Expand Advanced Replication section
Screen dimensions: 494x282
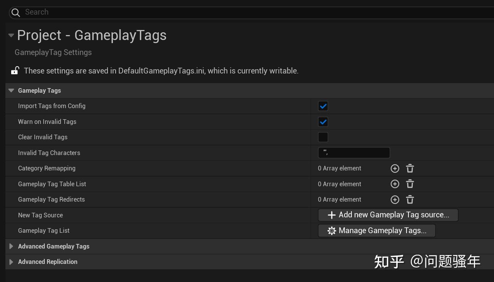(11, 262)
